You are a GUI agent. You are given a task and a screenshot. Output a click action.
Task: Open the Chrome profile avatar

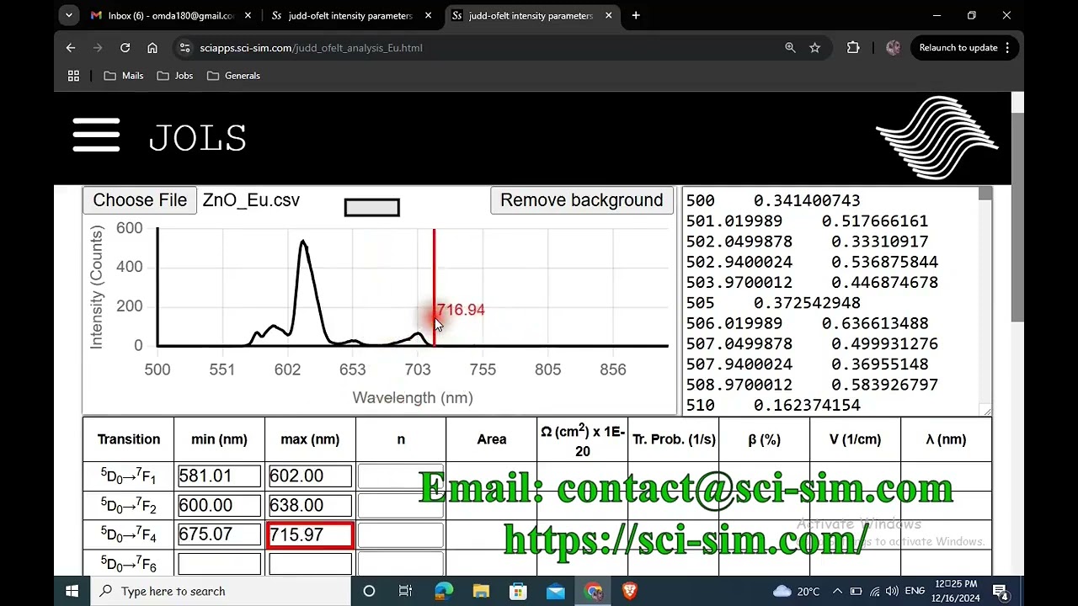click(893, 48)
